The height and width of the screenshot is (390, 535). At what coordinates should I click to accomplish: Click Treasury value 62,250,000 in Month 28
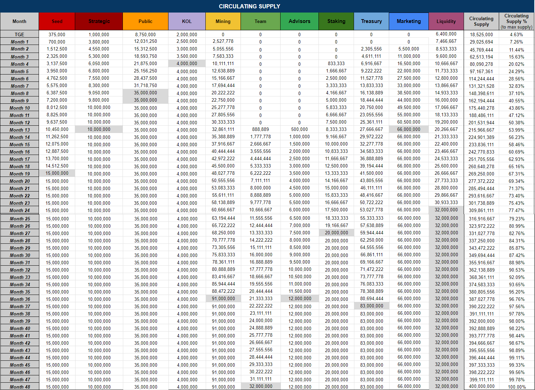pyautogui.click(x=371, y=240)
